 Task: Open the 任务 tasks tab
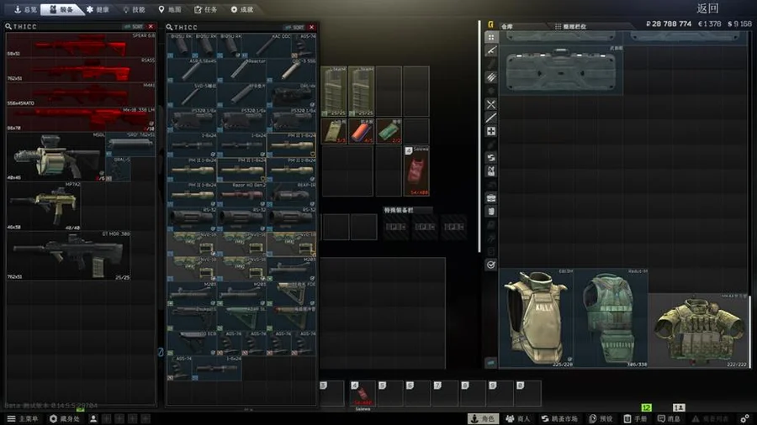[206, 9]
